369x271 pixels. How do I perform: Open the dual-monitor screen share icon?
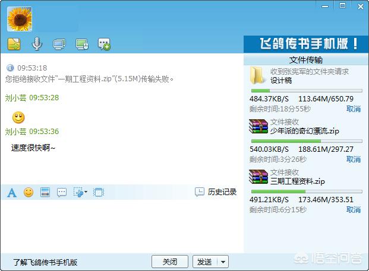(x=59, y=44)
